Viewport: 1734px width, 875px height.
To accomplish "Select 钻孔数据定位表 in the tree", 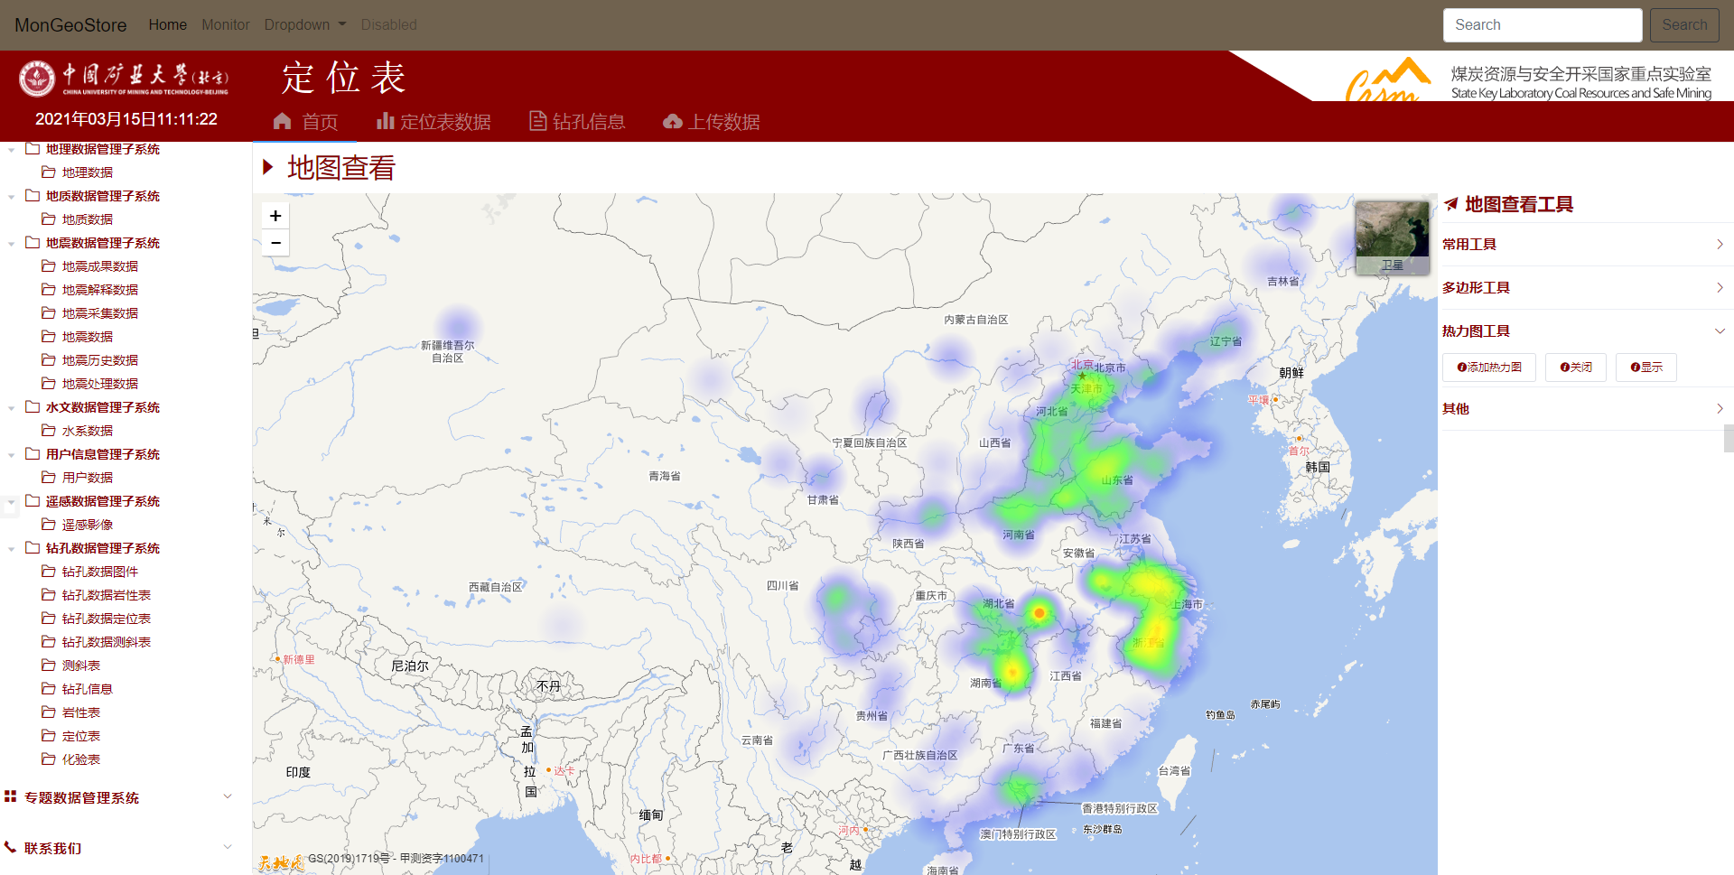I will (x=106, y=619).
